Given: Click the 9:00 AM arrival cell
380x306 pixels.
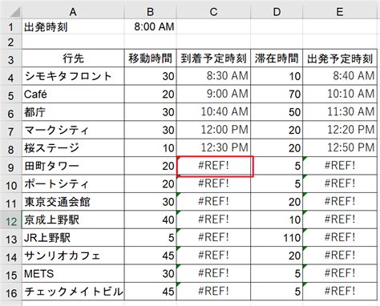Looking at the screenshot, I should point(213,95).
